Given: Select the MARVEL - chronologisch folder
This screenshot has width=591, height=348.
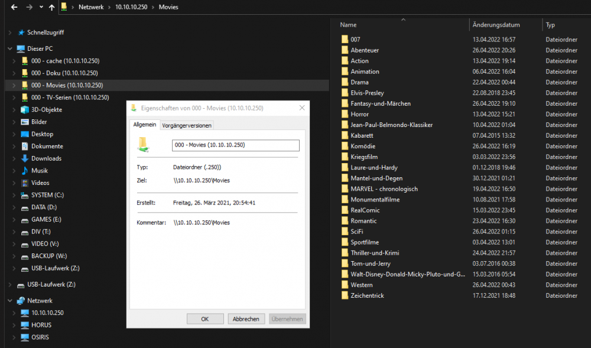Looking at the screenshot, I should [x=384, y=189].
